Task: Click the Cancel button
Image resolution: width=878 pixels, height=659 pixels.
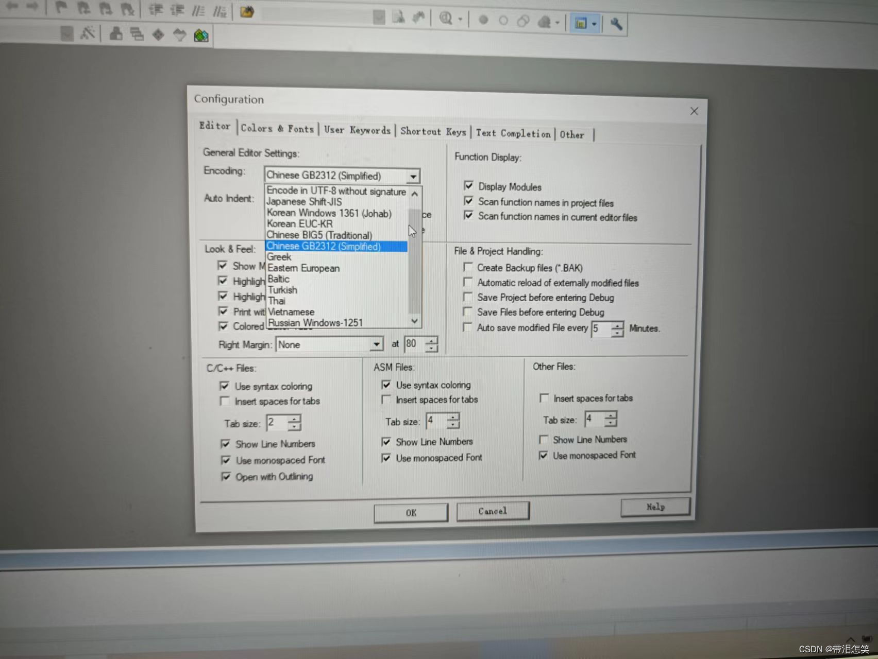Action: (x=492, y=511)
